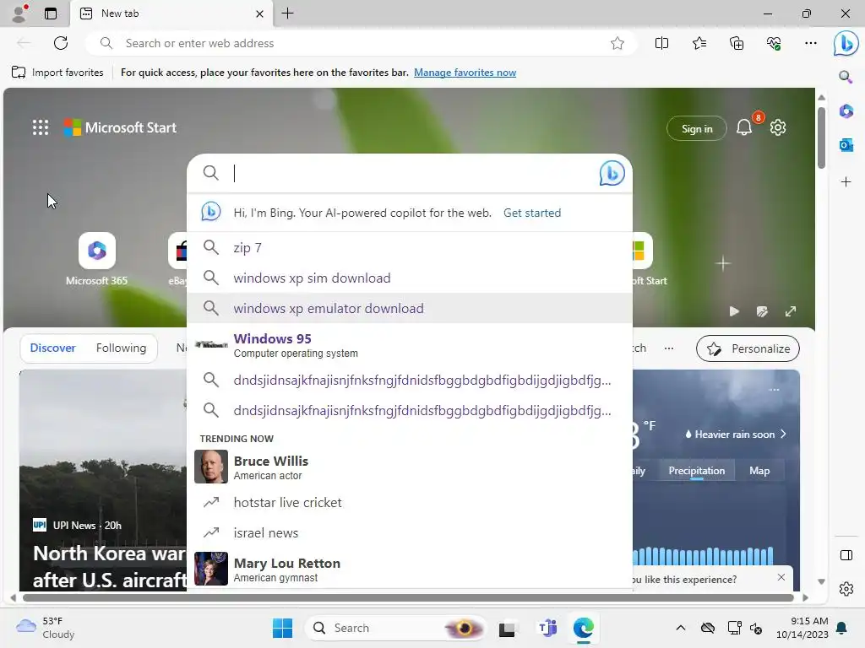Image resolution: width=865 pixels, height=648 pixels.
Task: Click the vertical page scrollbar thumb
Action: point(821,138)
